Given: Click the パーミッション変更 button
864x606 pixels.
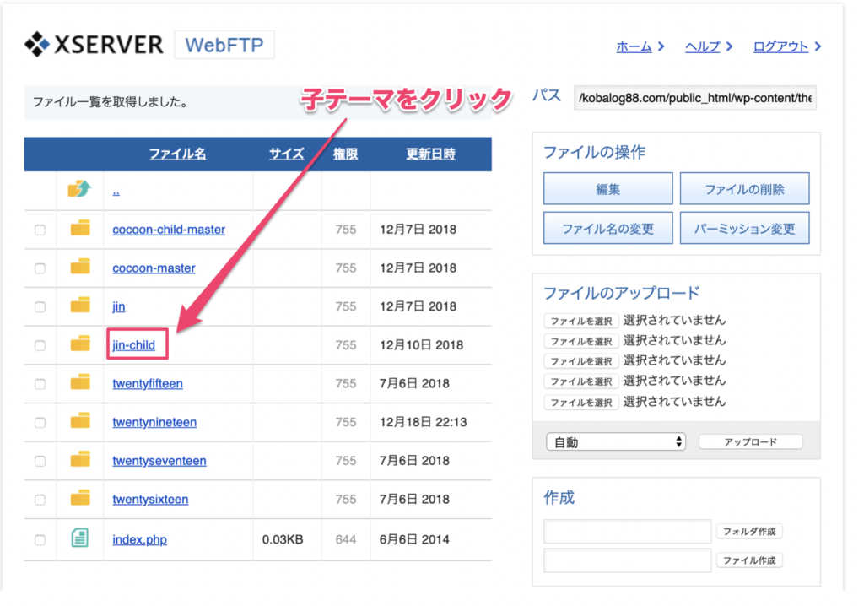Looking at the screenshot, I should (x=744, y=228).
